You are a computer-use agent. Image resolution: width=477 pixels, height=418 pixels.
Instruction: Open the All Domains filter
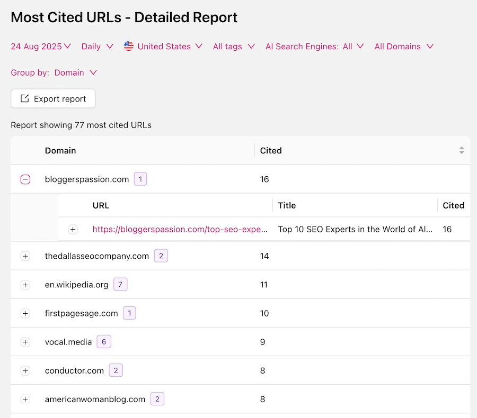(403, 47)
